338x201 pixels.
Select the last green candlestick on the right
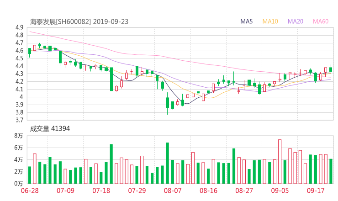(x=331, y=69)
